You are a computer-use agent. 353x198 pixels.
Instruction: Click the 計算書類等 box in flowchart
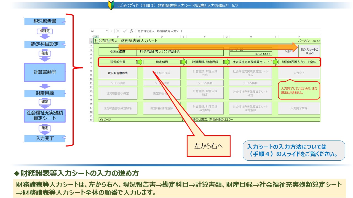click(45, 72)
